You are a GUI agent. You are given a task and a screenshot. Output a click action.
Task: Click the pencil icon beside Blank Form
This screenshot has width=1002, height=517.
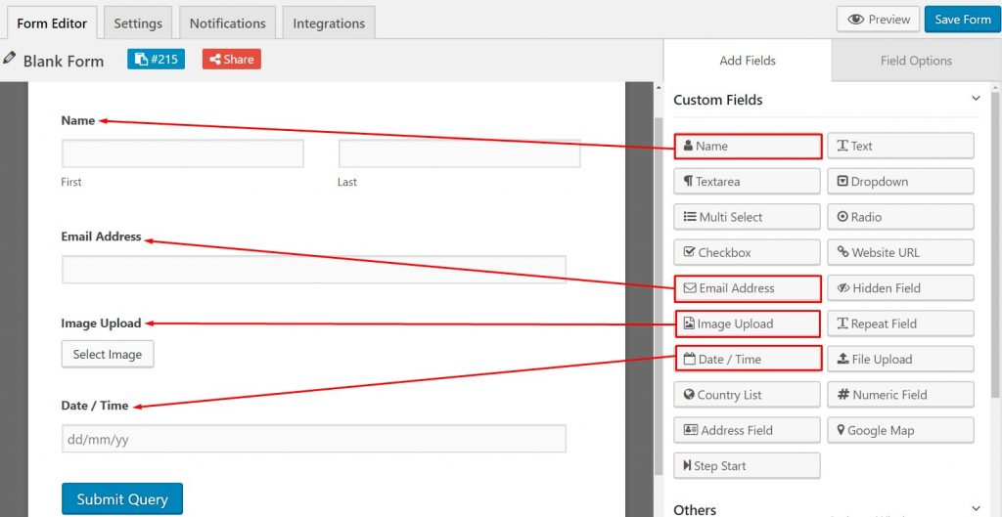click(x=9, y=58)
